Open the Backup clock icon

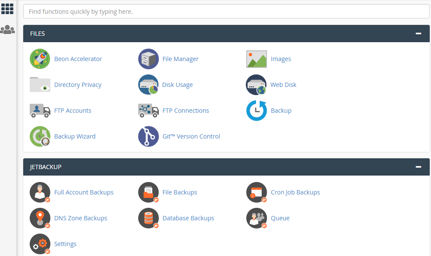[257, 111]
